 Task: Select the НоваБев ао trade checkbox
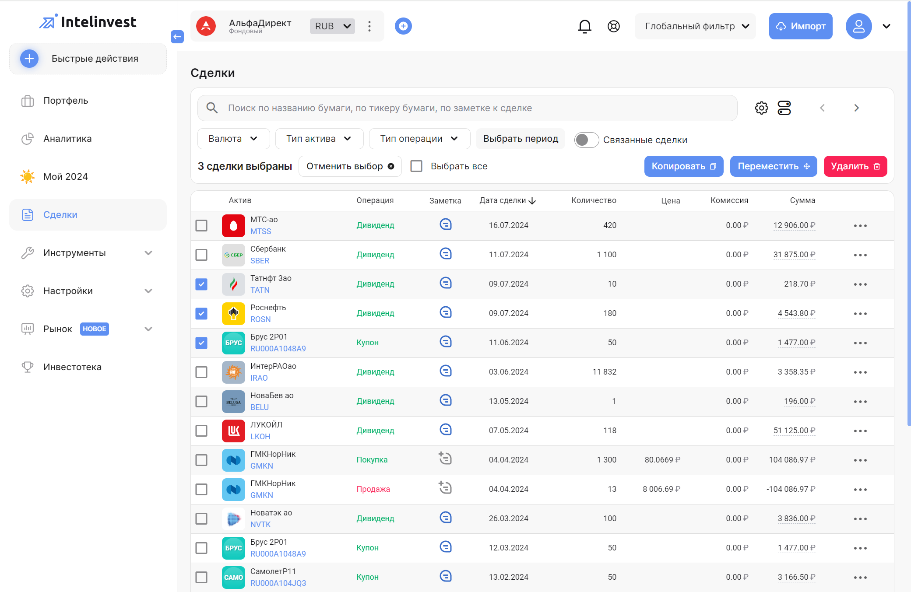[x=201, y=402]
